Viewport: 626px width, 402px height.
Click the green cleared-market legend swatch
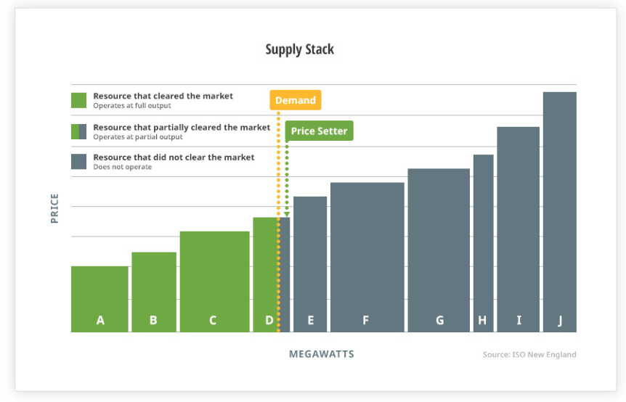pos(78,100)
